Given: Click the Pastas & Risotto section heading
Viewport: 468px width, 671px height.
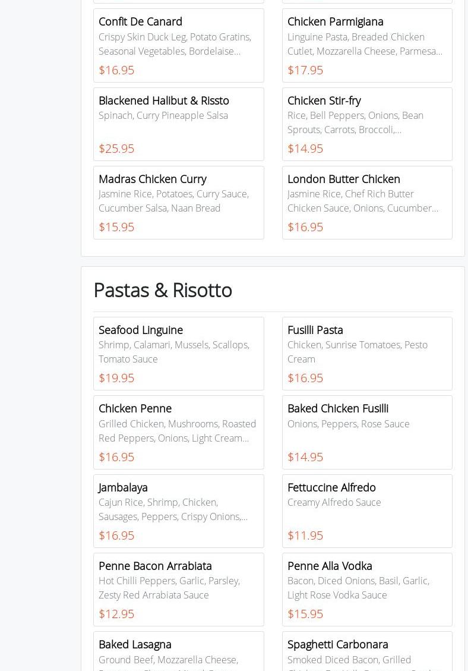Looking at the screenshot, I should coord(163,290).
